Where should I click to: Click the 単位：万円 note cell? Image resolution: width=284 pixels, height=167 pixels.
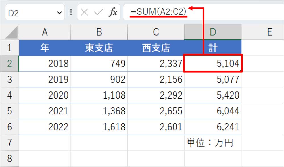(213, 143)
